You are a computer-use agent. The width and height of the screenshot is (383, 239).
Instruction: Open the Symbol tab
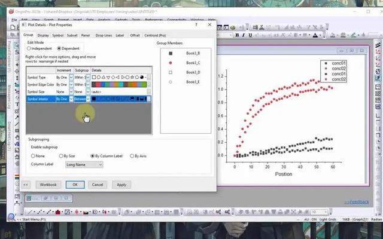tap(57, 35)
